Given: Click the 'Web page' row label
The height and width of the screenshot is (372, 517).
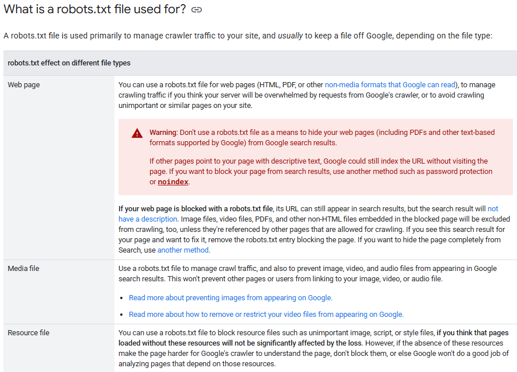Looking at the screenshot, I should 24,85.
